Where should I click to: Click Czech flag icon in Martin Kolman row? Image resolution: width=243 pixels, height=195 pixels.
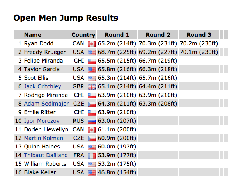pos(92,138)
